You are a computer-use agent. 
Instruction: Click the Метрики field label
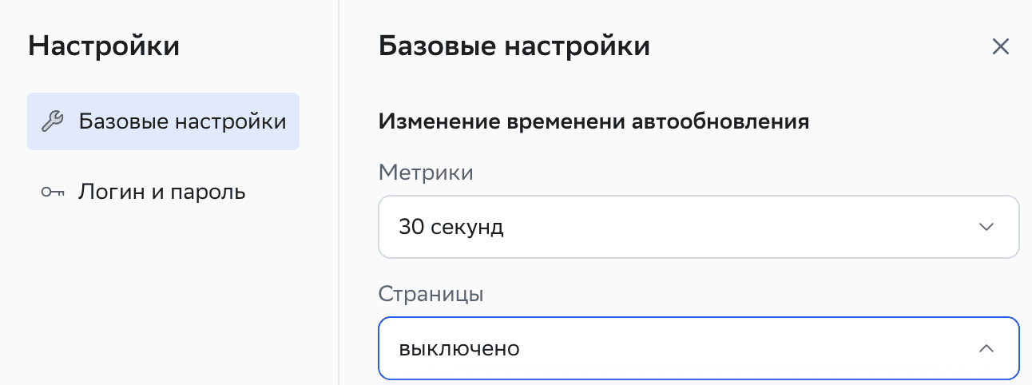tap(426, 172)
